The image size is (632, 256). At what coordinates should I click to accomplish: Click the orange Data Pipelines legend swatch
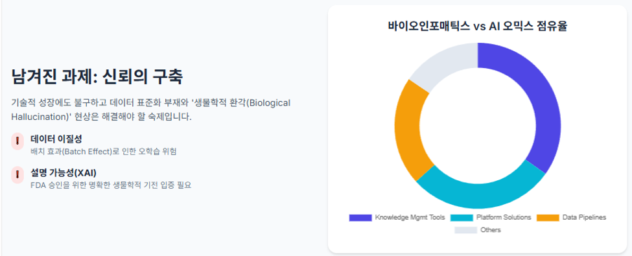click(548, 218)
